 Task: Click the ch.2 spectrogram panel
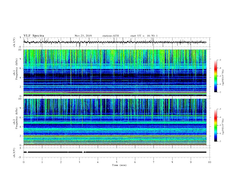pyautogui.click(x=115, y=122)
